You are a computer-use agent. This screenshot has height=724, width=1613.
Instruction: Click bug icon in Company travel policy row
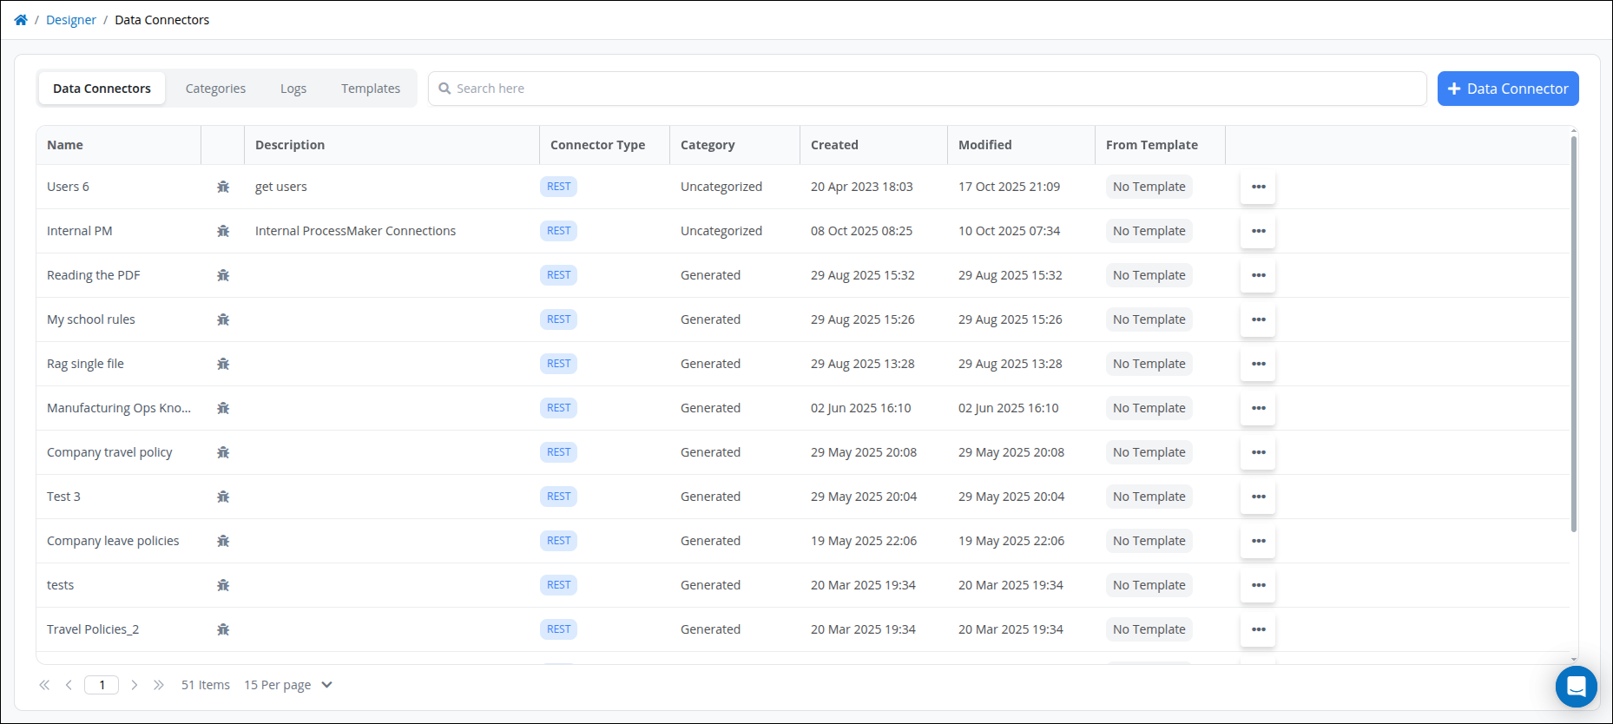point(223,452)
